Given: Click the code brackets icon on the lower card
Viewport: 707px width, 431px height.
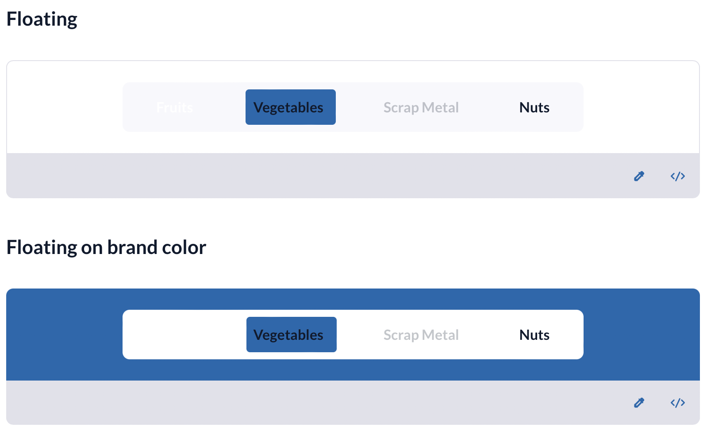Looking at the screenshot, I should click(x=677, y=402).
